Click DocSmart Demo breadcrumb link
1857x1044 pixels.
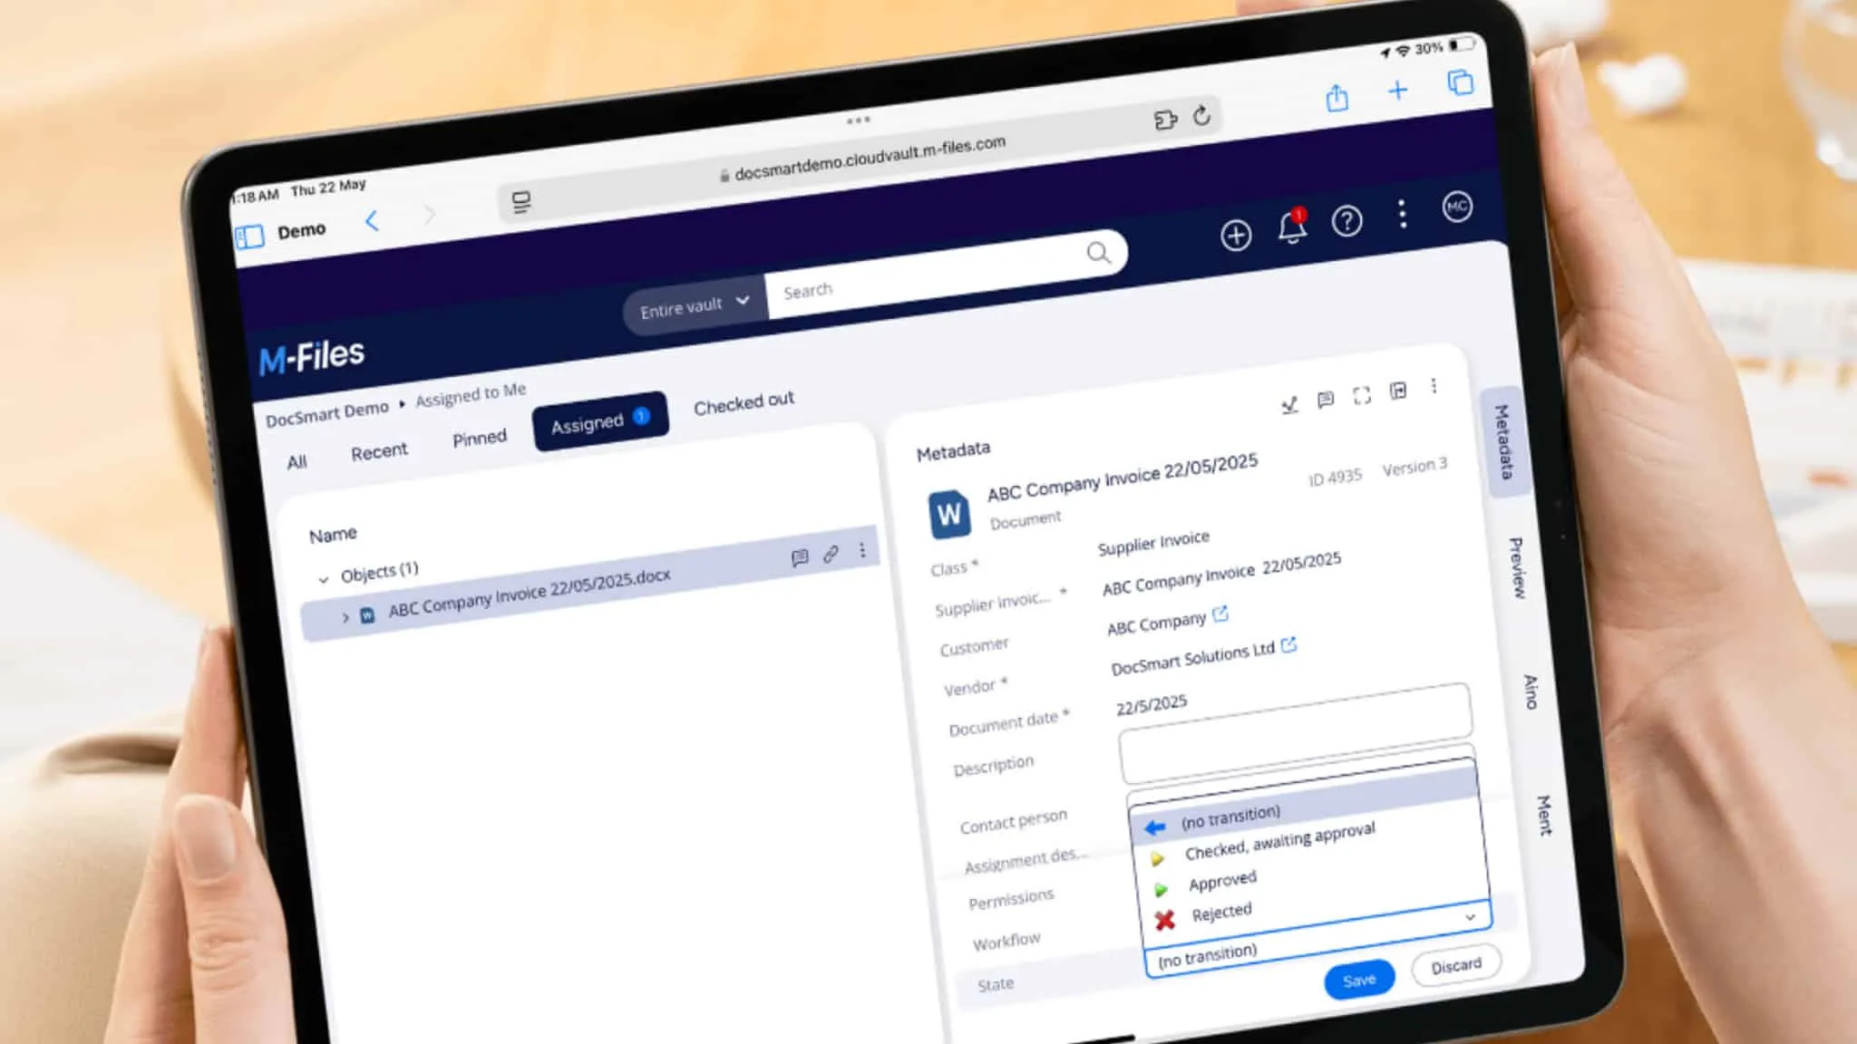pos(326,413)
